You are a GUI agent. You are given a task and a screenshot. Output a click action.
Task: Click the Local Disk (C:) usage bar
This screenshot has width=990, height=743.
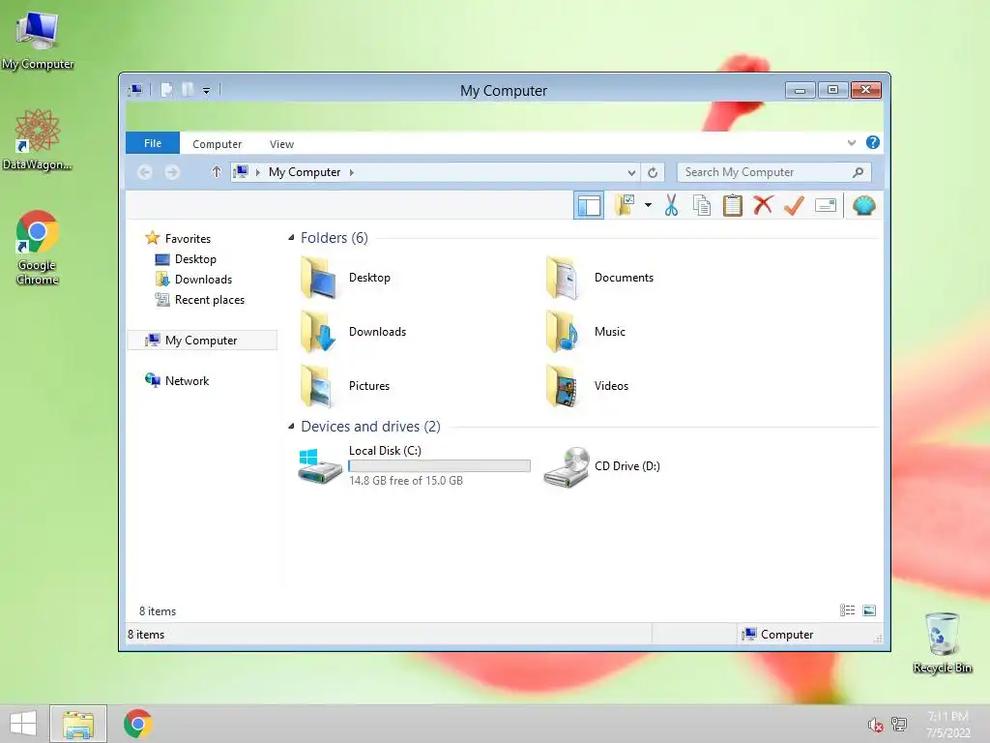440,465
